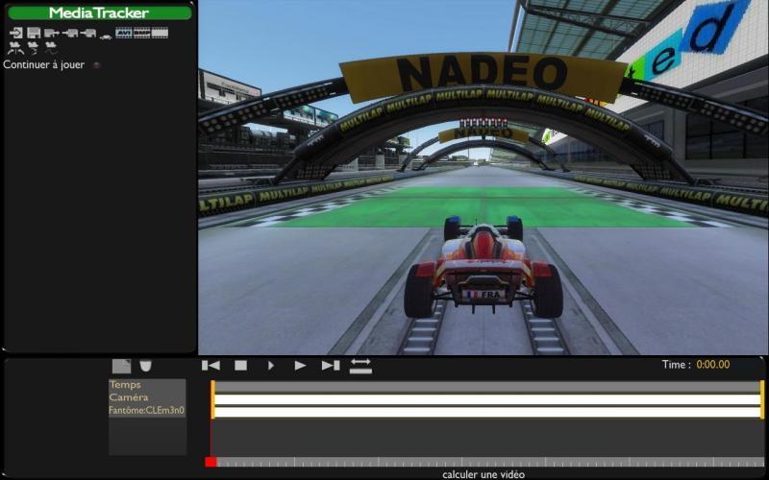Save the clip using the floppy disk icon
This screenshot has height=480, width=769.
click(34, 33)
